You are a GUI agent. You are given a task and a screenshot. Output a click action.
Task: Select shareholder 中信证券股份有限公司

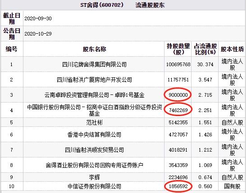(x=94, y=186)
